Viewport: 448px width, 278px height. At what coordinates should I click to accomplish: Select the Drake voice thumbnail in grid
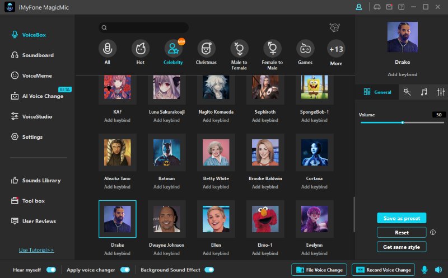118,219
